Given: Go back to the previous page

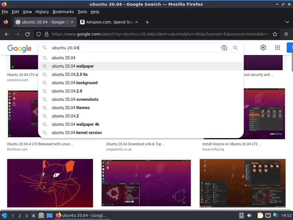Looking at the screenshot, I should (7, 34).
